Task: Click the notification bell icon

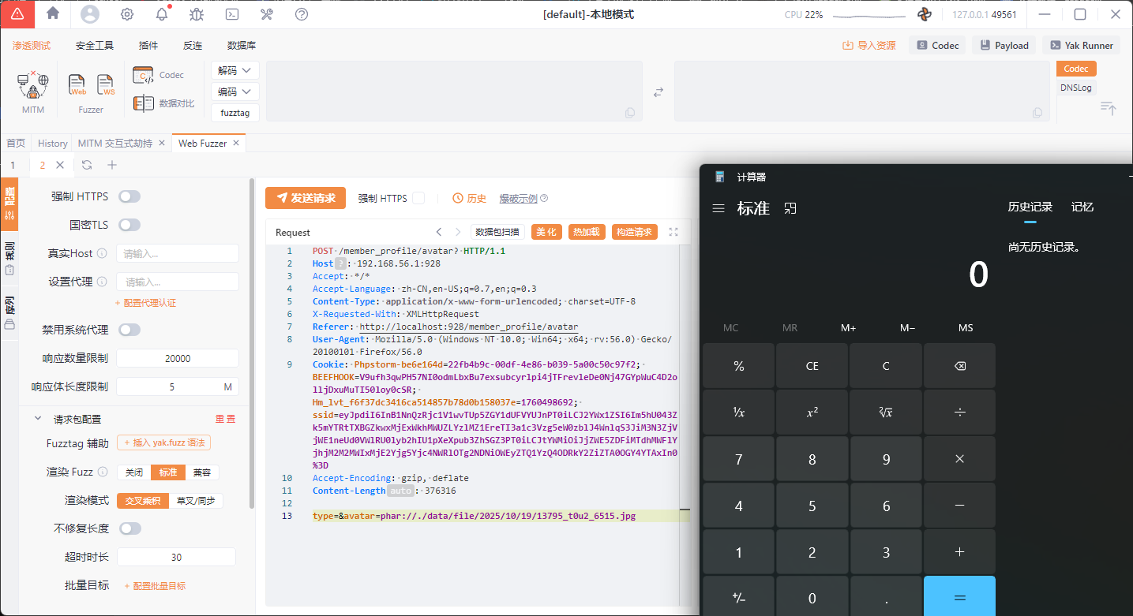Action: click(162, 14)
